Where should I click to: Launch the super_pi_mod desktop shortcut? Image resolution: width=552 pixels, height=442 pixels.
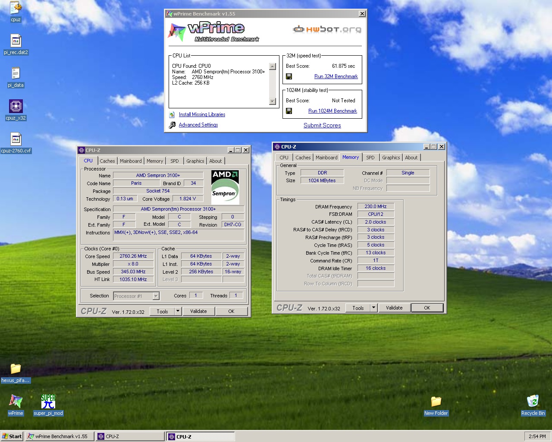[48, 405]
